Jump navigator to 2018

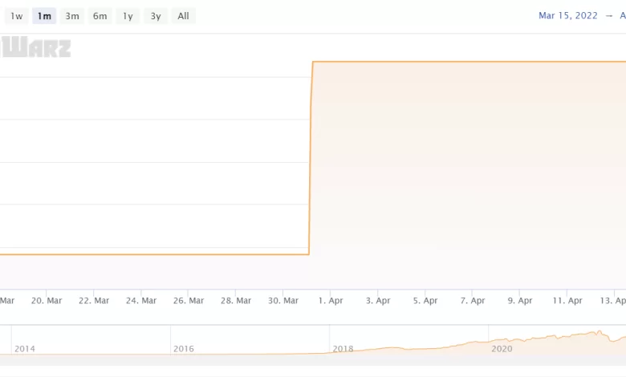[x=343, y=349]
